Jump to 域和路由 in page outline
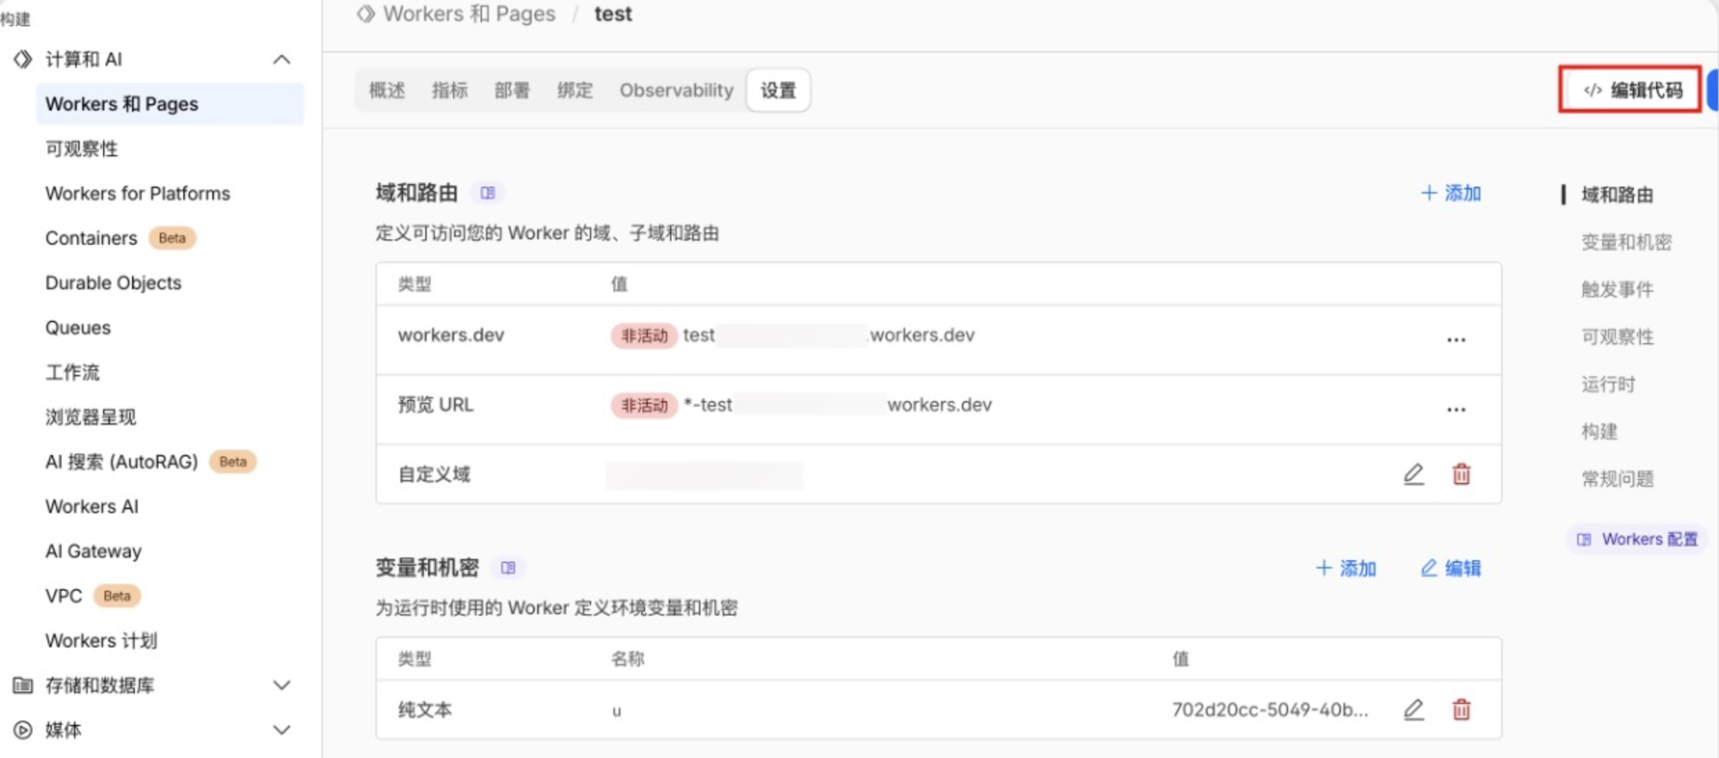Viewport: 1719px width, 758px height. click(1617, 195)
